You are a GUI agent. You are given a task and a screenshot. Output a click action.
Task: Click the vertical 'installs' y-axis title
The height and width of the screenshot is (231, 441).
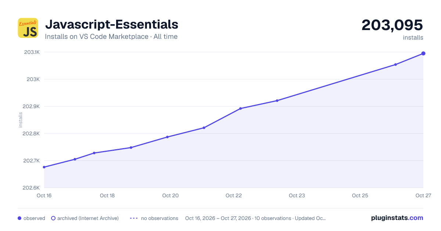coord(21,120)
